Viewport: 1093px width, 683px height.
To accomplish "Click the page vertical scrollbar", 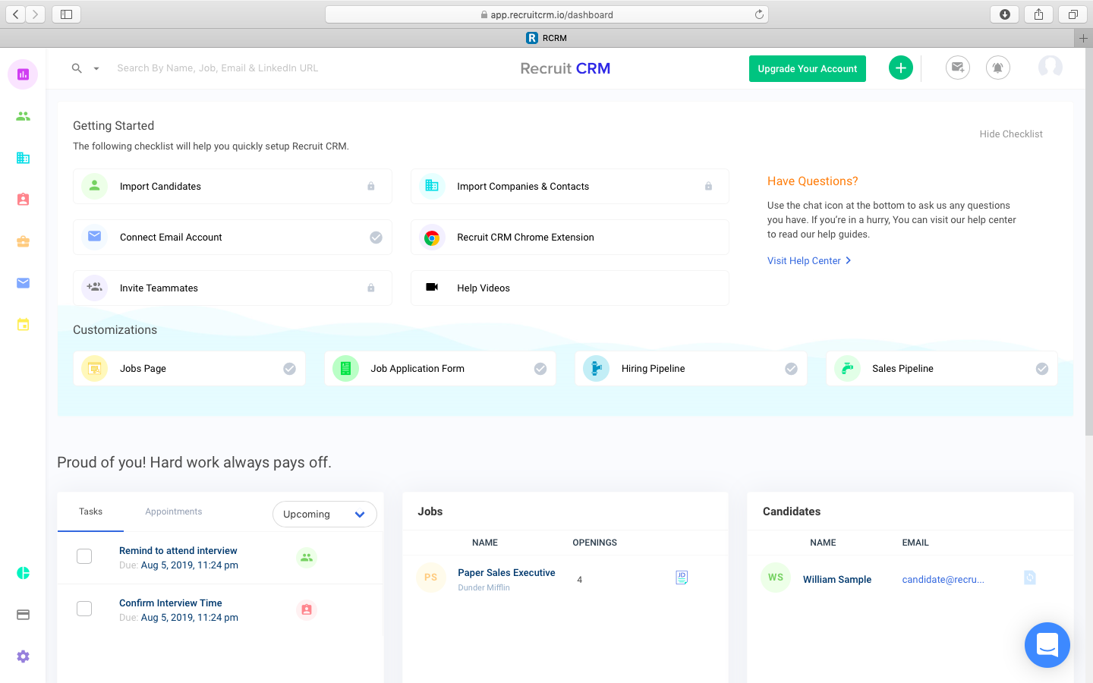I will click(1089, 241).
